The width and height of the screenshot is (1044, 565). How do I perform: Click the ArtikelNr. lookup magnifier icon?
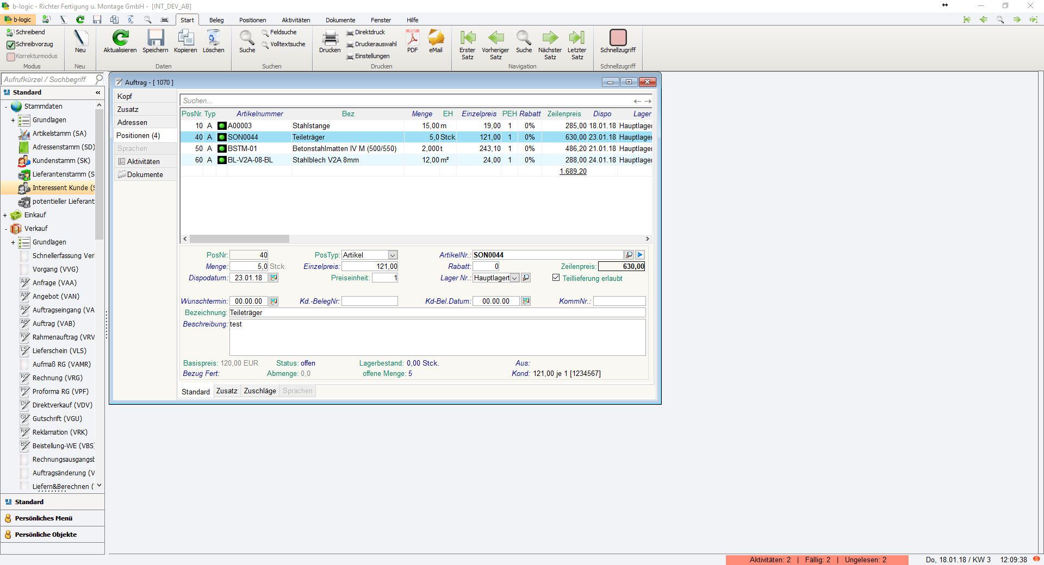(x=629, y=255)
